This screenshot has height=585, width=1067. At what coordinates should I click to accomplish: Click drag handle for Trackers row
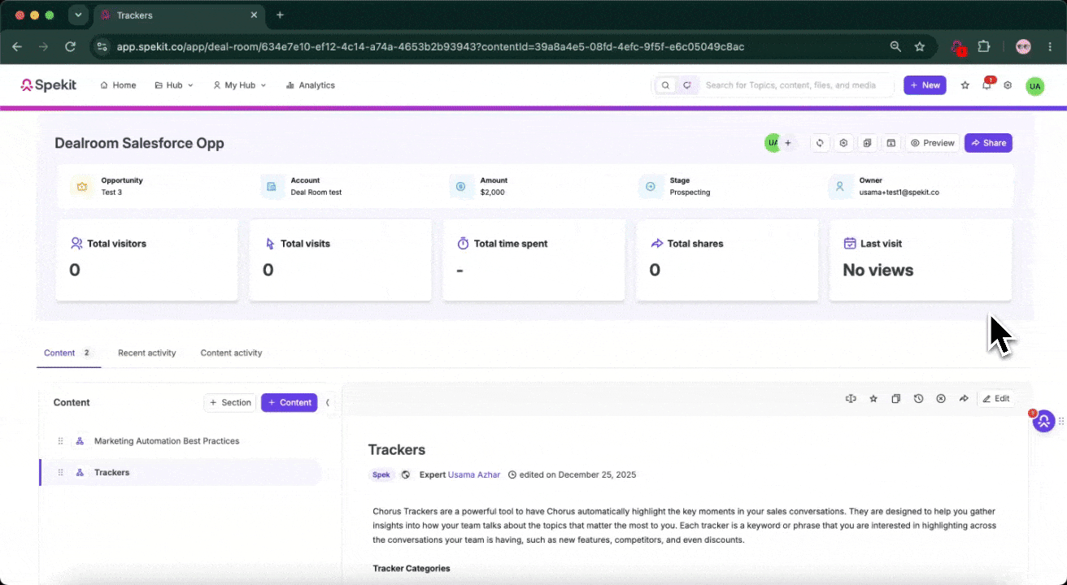coord(60,472)
